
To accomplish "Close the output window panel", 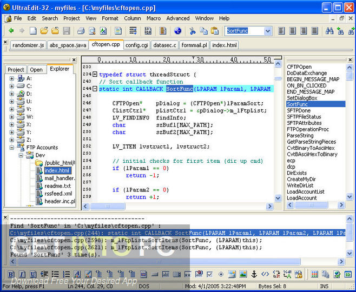I will 5,217.
